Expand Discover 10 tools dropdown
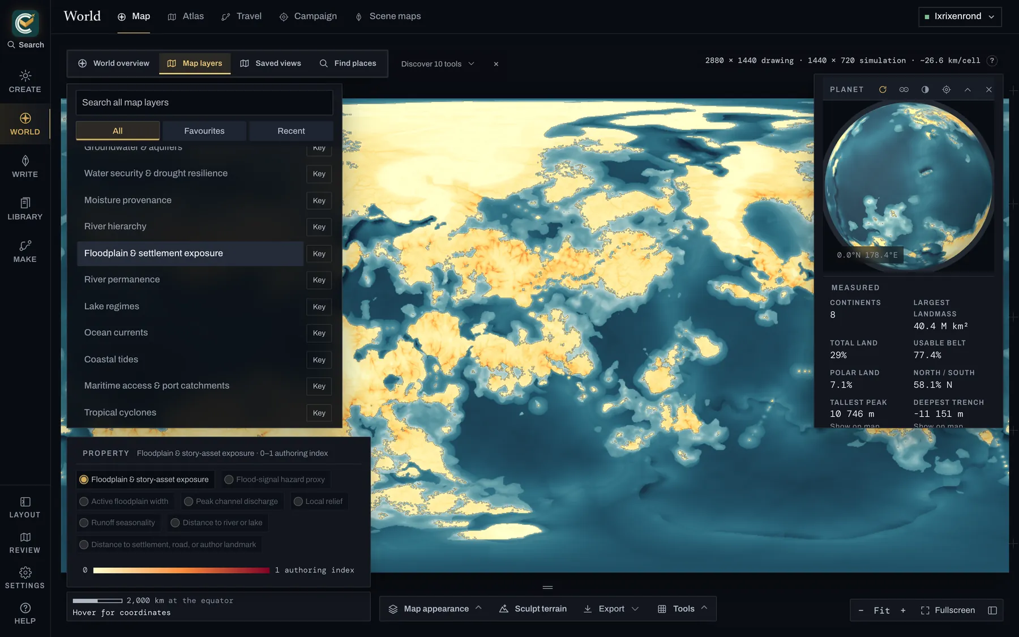 pyautogui.click(x=438, y=64)
